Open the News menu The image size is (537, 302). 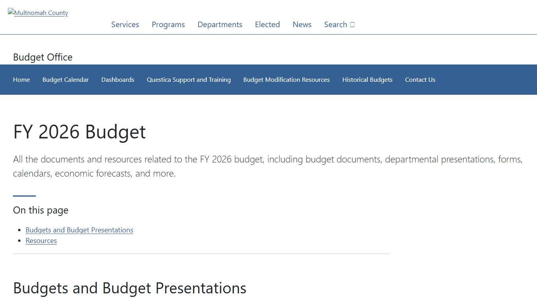(x=302, y=24)
